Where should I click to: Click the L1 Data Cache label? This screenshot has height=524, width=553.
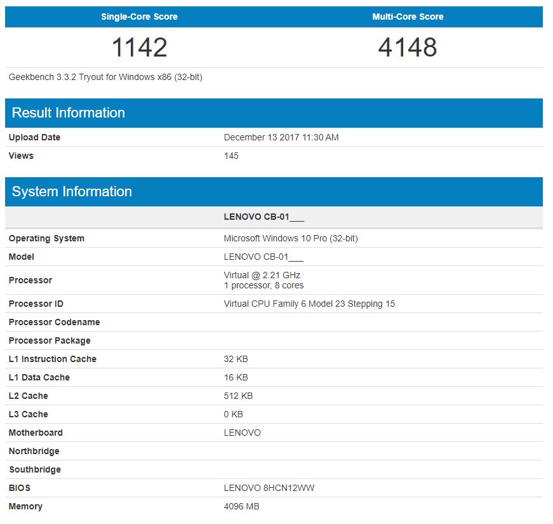pyautogui.click(x=39, y=377)
